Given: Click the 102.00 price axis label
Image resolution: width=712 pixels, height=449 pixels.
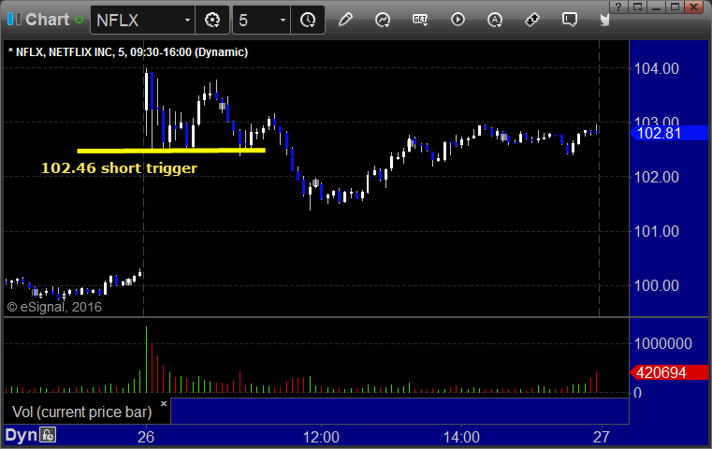Looking at the screenshot, I should point(656,177).
